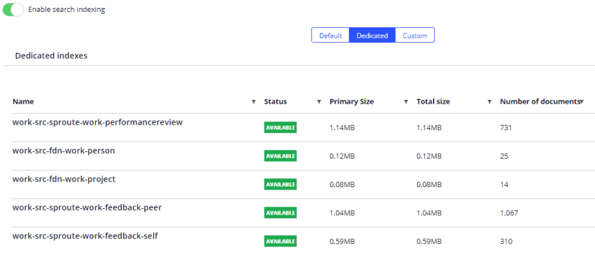
Task: Click primary size 1.04MB of feedback-peer
Action: 342,213
